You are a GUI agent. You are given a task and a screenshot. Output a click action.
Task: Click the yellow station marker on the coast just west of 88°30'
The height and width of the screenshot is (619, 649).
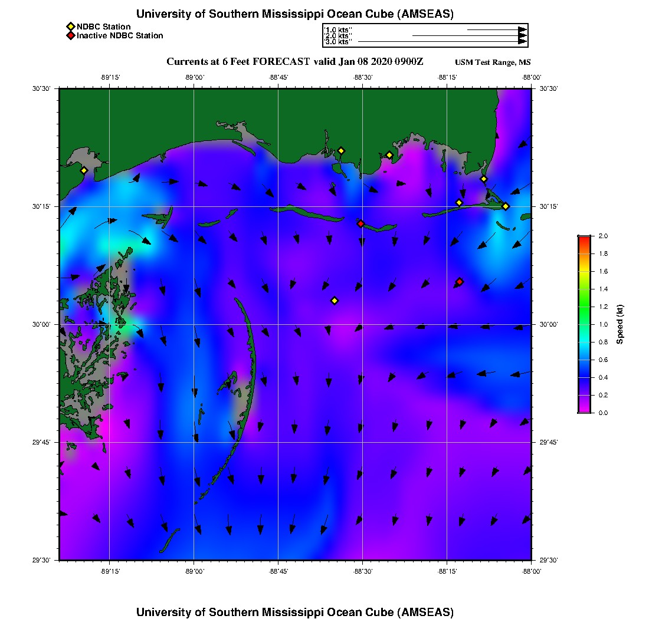341,151
